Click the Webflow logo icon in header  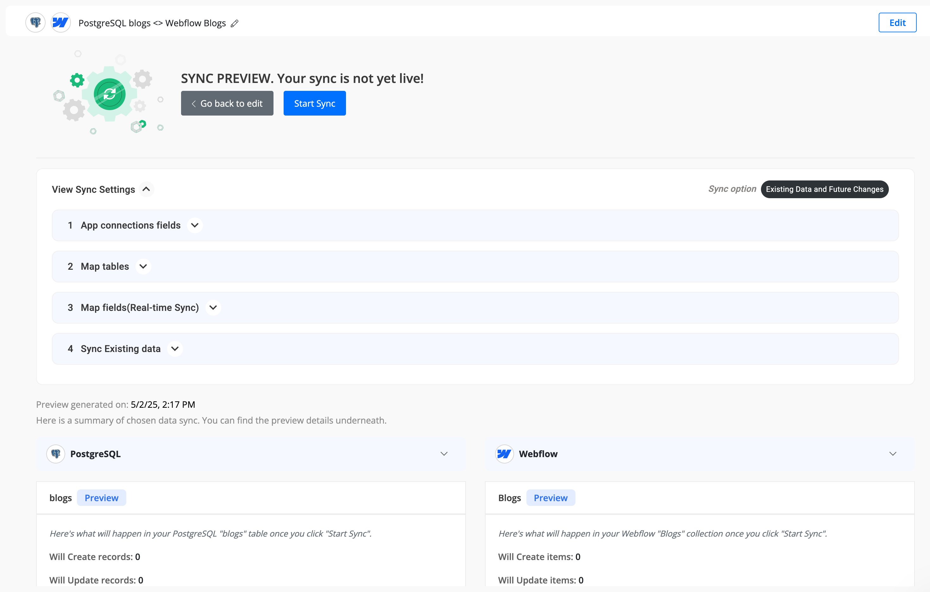(x=61, y=23)
